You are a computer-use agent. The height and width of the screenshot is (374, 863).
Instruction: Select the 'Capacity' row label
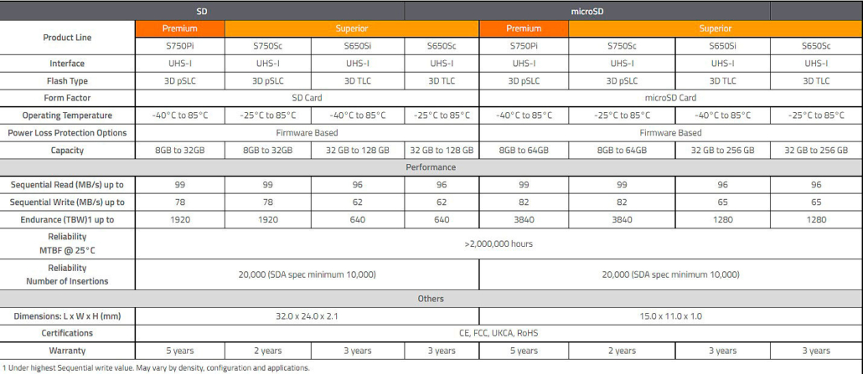[x=67, y=150]
